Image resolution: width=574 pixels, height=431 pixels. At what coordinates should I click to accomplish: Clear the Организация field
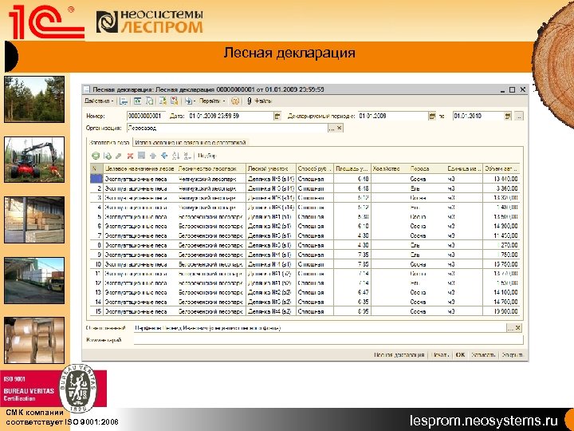click(340, 129)
